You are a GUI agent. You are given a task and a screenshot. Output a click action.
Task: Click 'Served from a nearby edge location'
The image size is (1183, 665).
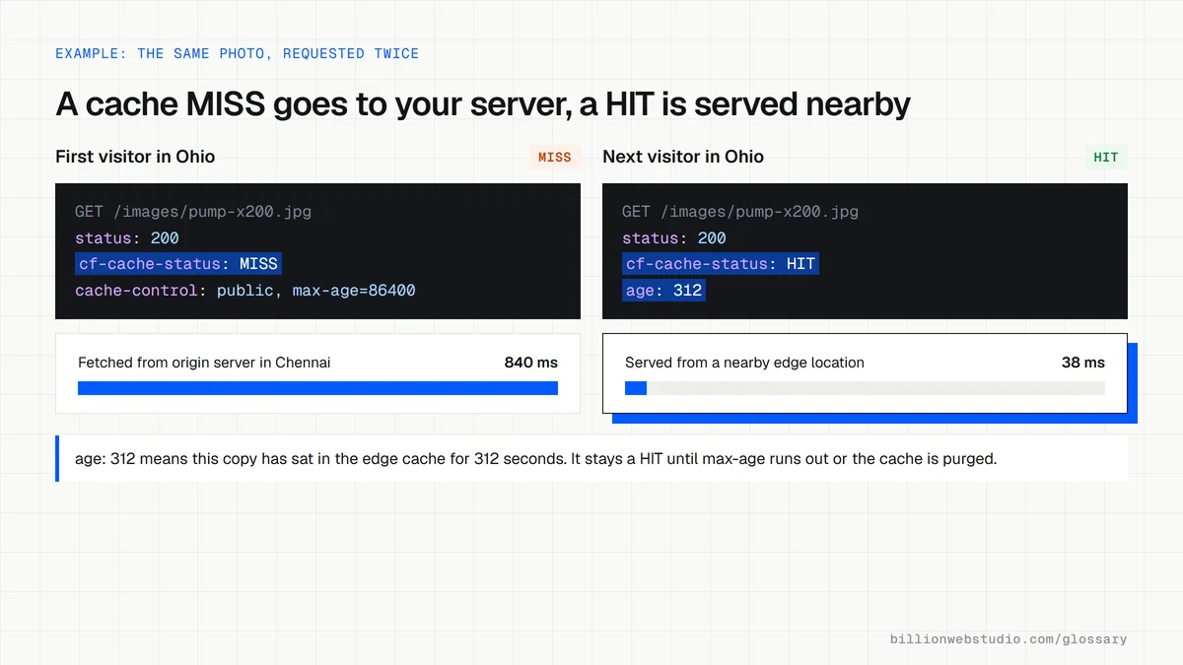[744, 363]
